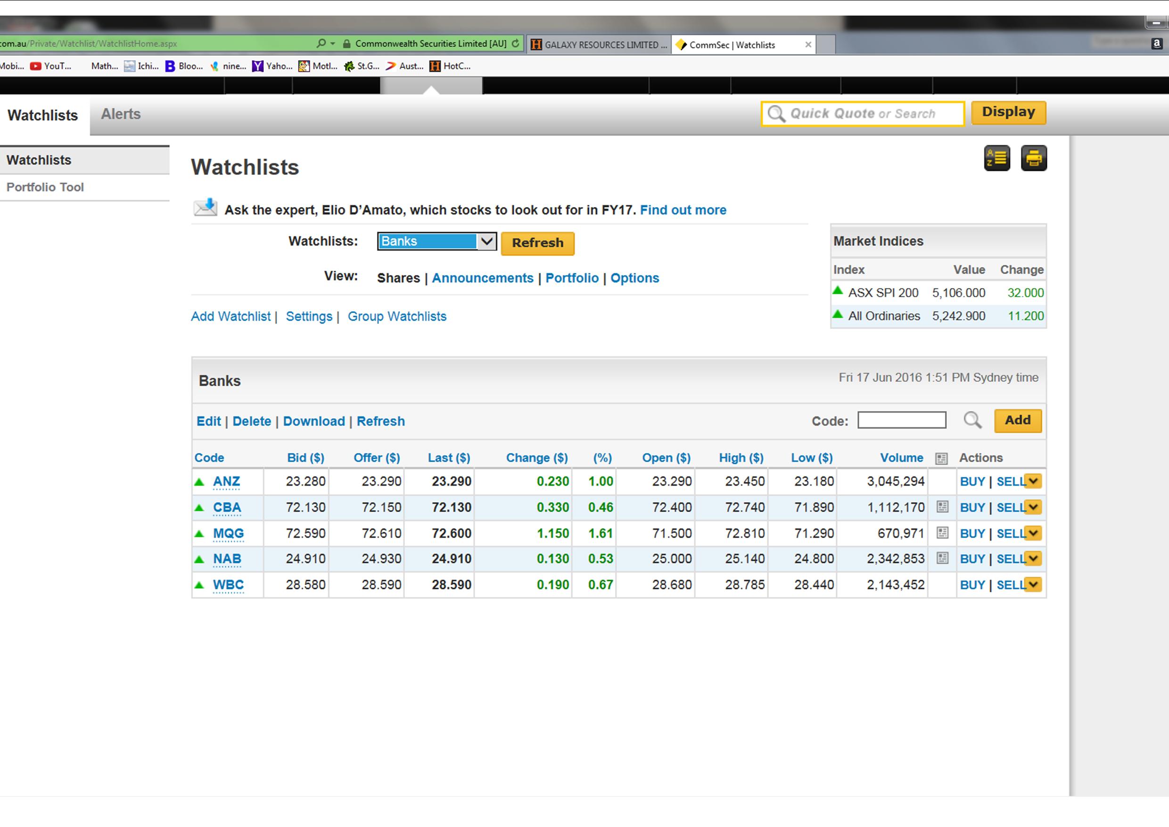Click the magnifier icon beside Code field
Viewport: 1169px width, 827px height.
tap(972, 421)
